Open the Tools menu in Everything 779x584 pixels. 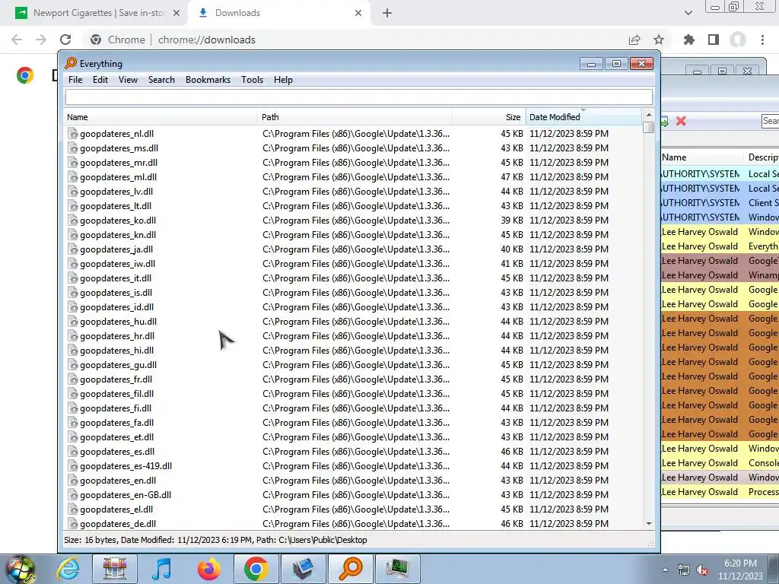252,79
